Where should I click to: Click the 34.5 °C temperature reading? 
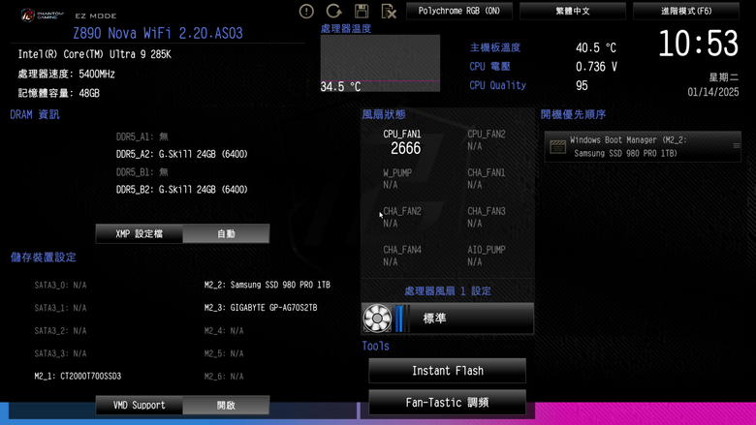tap(340, 86)
